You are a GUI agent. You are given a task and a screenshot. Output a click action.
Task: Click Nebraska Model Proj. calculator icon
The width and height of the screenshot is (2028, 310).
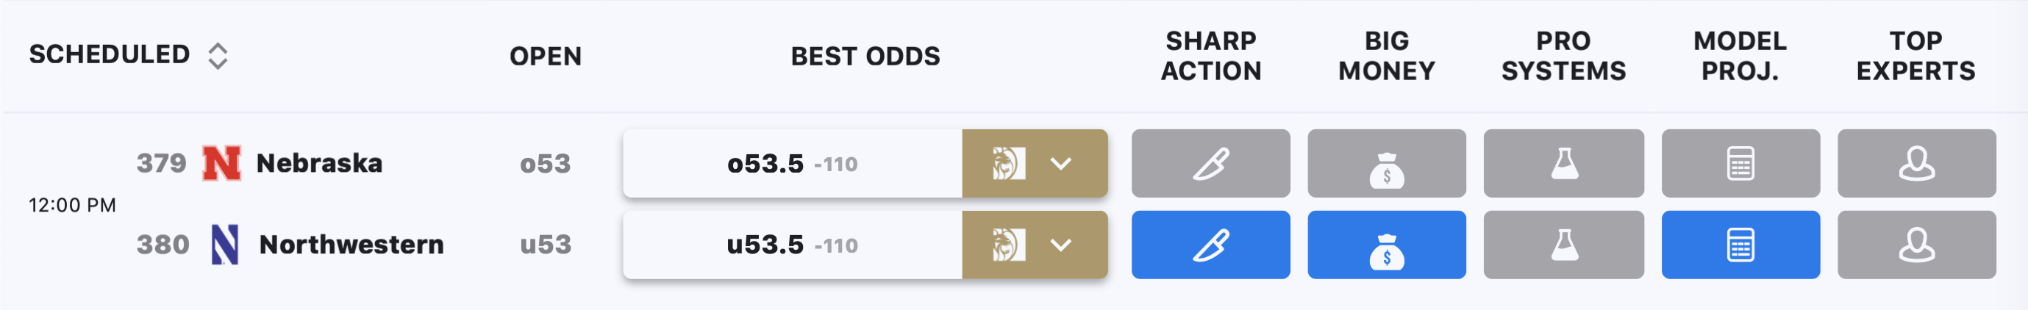tap(1740, 164)
